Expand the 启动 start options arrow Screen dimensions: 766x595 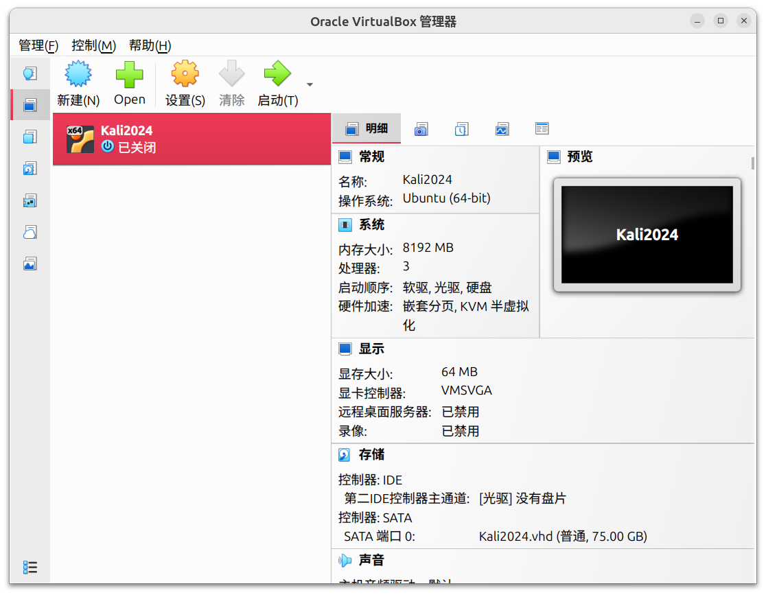(310, 84)
